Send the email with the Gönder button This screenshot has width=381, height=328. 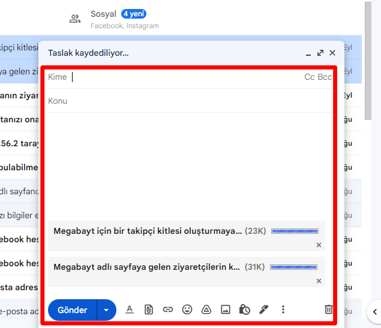pos(73,310)
